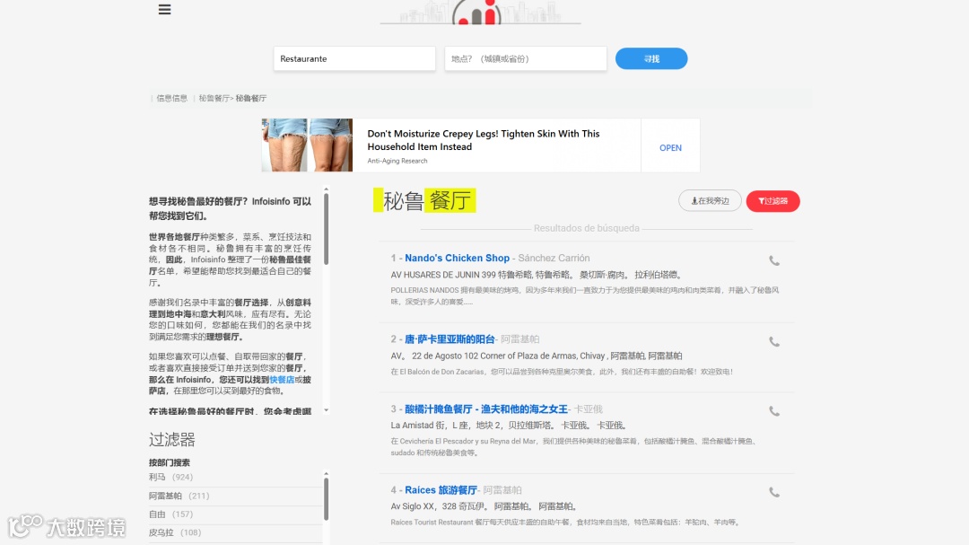Click the Sánchez Carrión location label

point(554,258)
